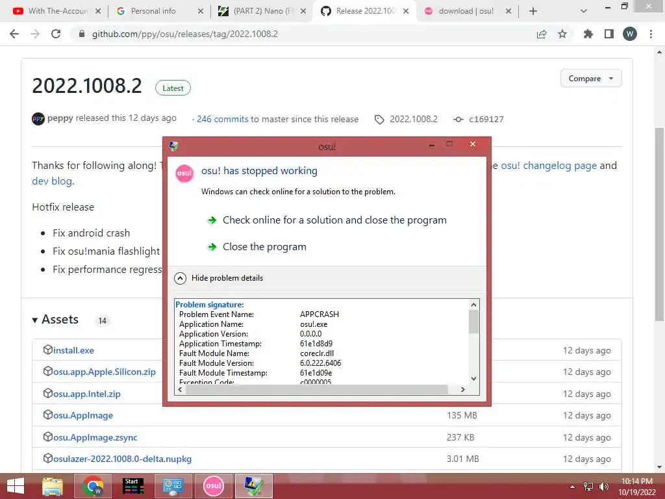Click the package icon beside install.exe
The height and width of the screenshot is (499, 665).
point(47,350)
